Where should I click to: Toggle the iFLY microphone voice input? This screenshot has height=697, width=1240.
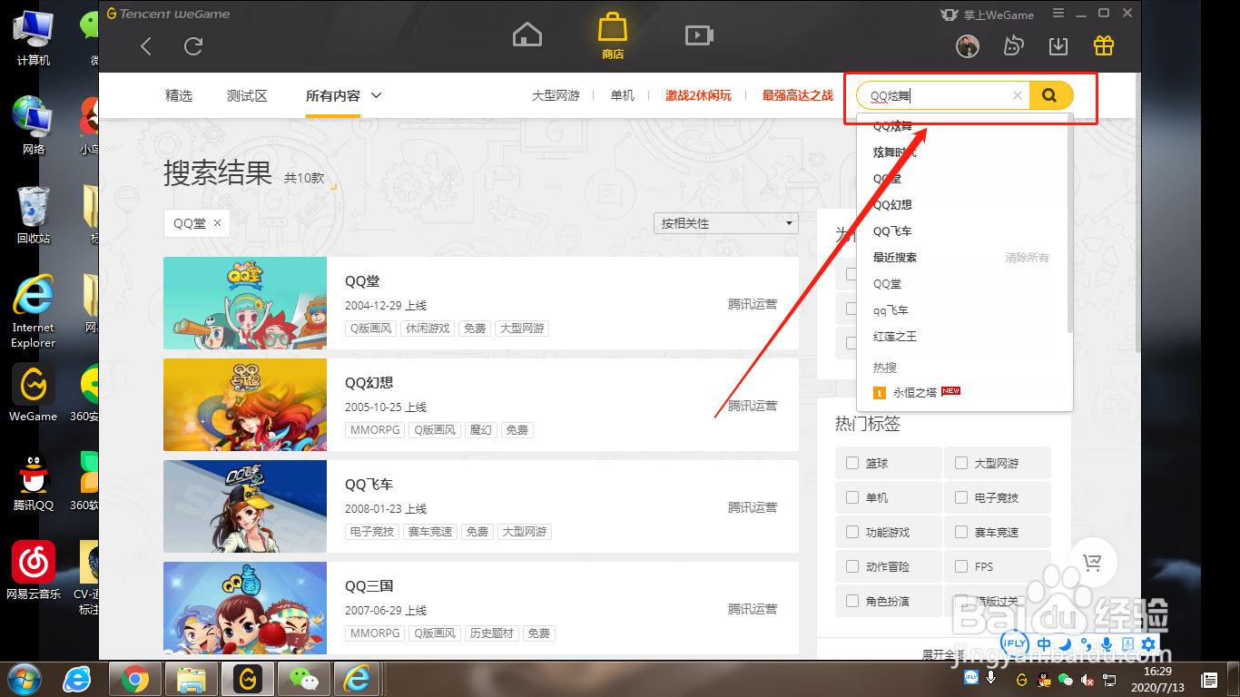1107,644
